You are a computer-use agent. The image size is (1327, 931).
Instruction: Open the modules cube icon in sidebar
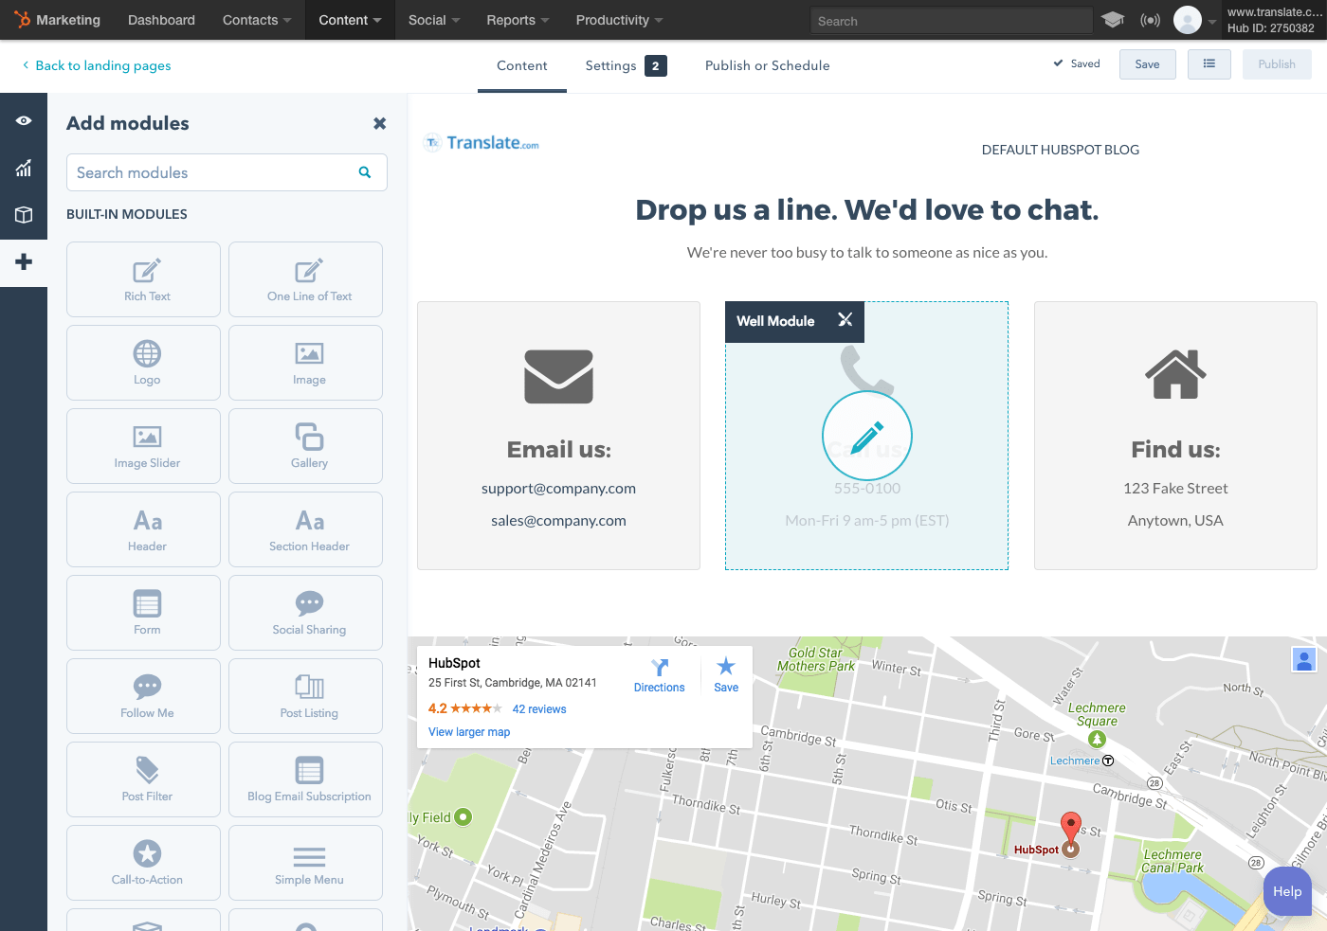click(x=24, y=215)
